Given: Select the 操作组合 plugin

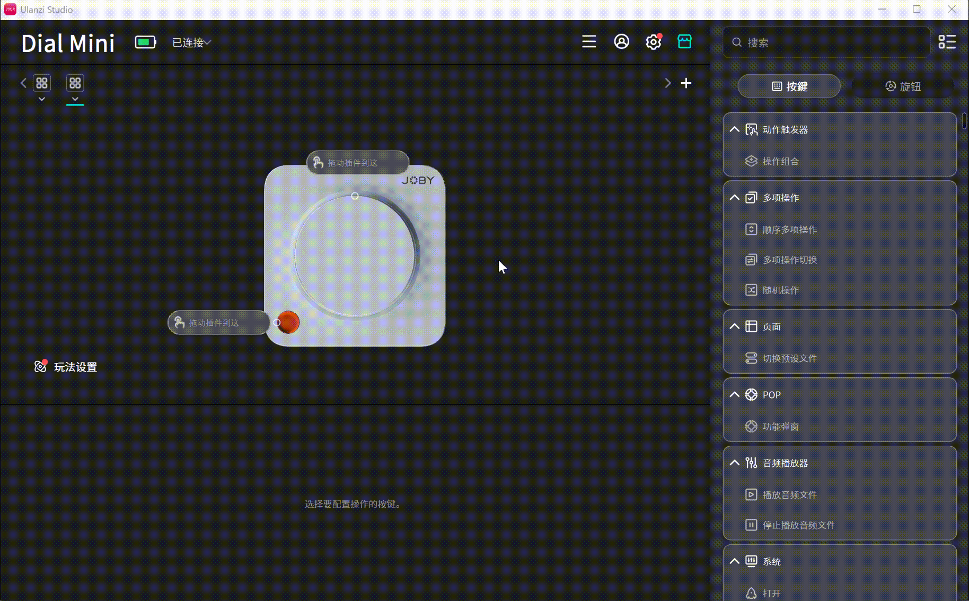Looking at the screenshot, I should pyautogui.click(x=840, y=161).
